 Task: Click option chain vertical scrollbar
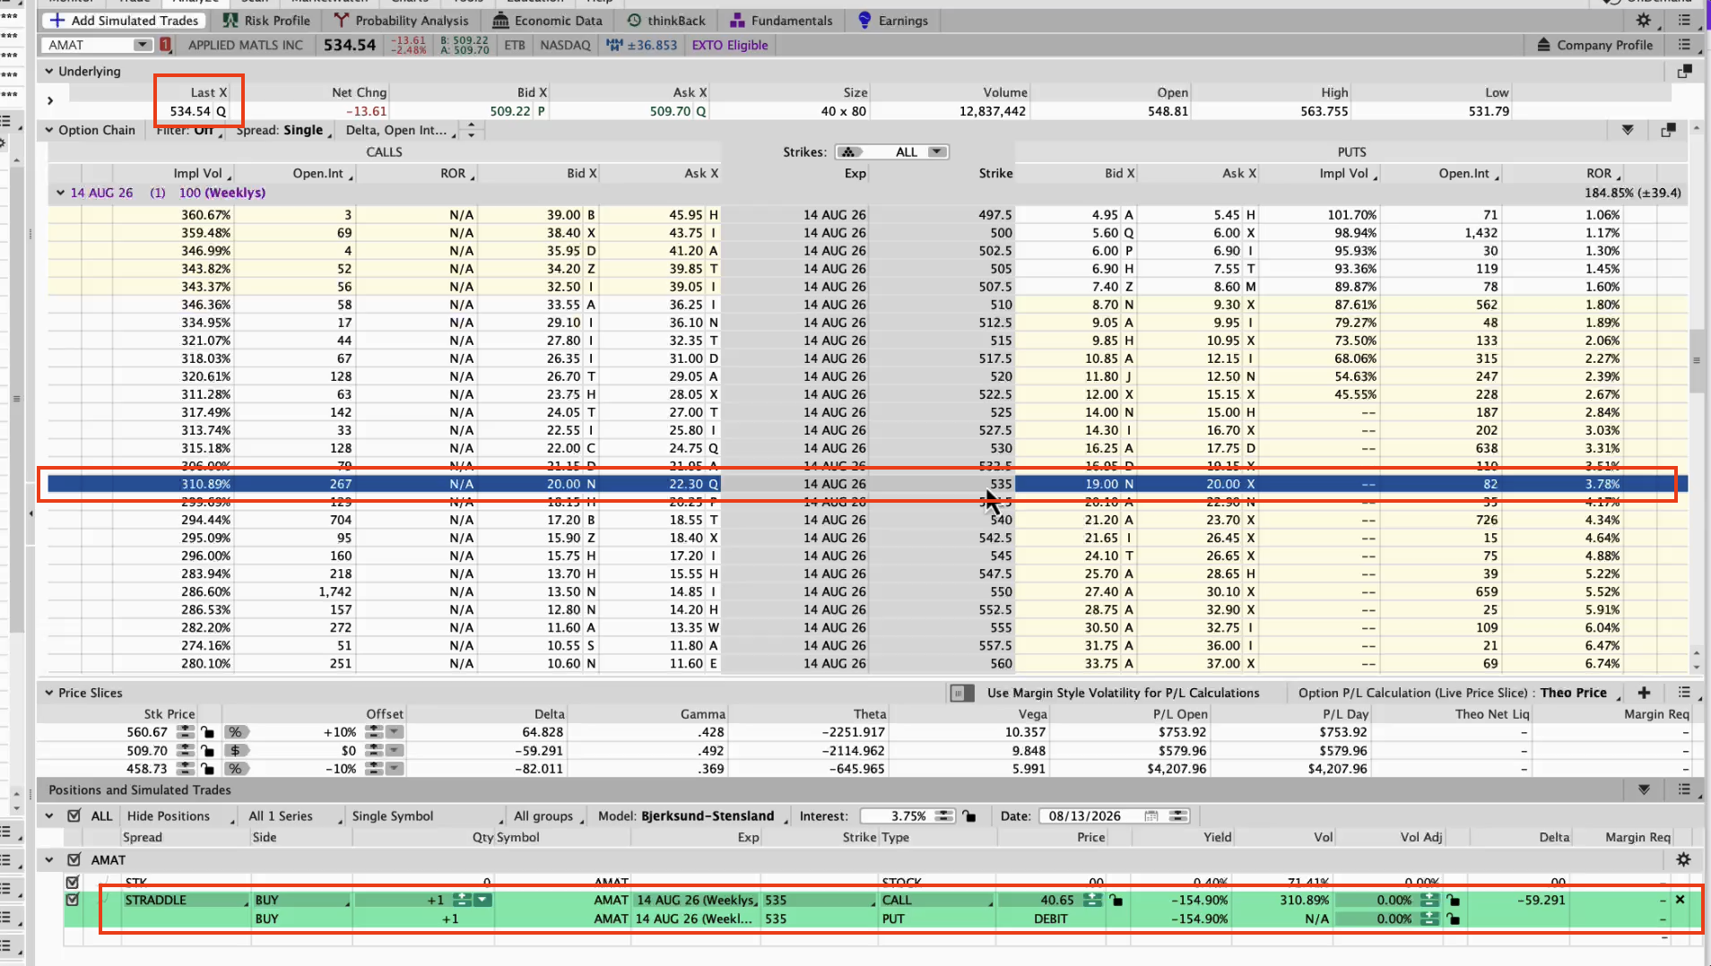1696,361
